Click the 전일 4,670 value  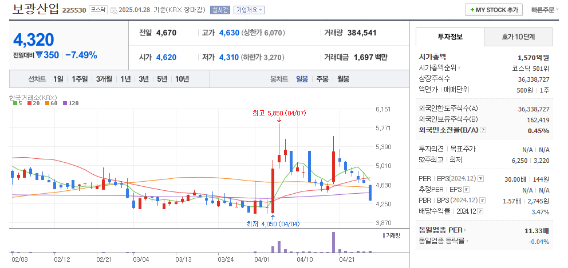click(166, 33)
